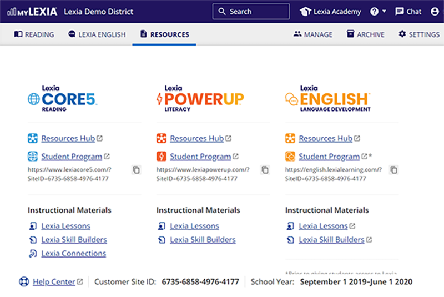Go to the Manage tab
The width and height of the screenshot is (444, 297).
[x=312, y=34]
